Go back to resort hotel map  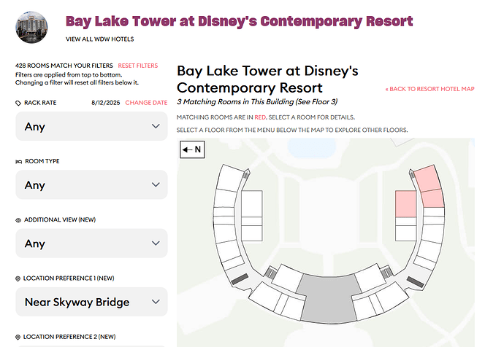click(x=429, y=89)
